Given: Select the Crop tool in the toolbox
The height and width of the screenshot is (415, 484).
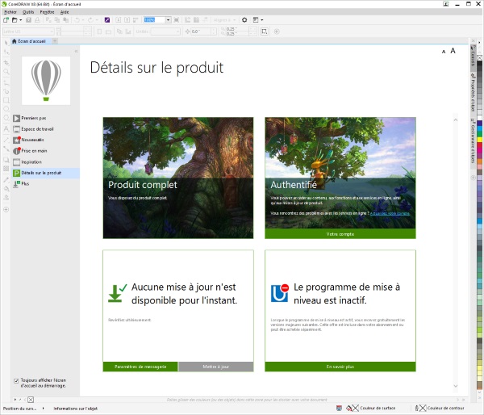Looking at the screenshot, I should coord(6,62).
